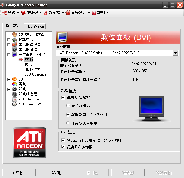Open the 圖形轉接器 adapter dropdown arrow
The height and width of the screenshot is (178, 184).
(x=175, y=53)
